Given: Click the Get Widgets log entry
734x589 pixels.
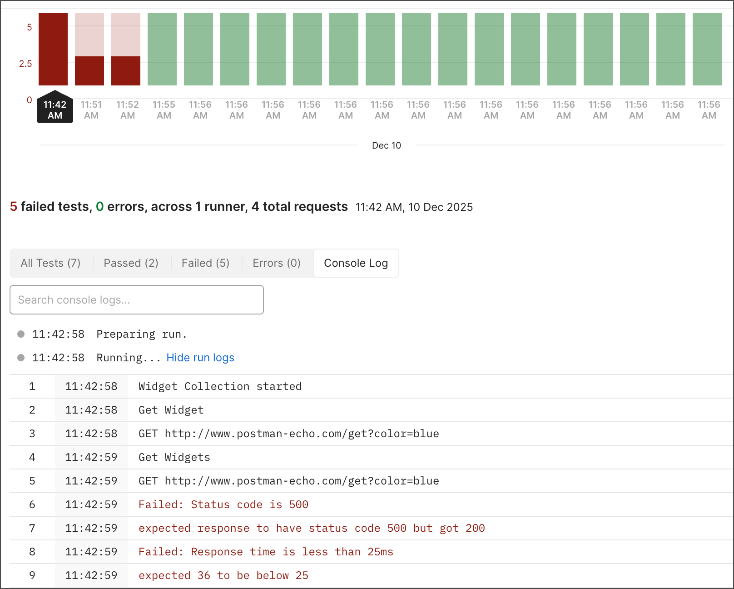Looking at the screenshot, I should [x=174, y=457].
